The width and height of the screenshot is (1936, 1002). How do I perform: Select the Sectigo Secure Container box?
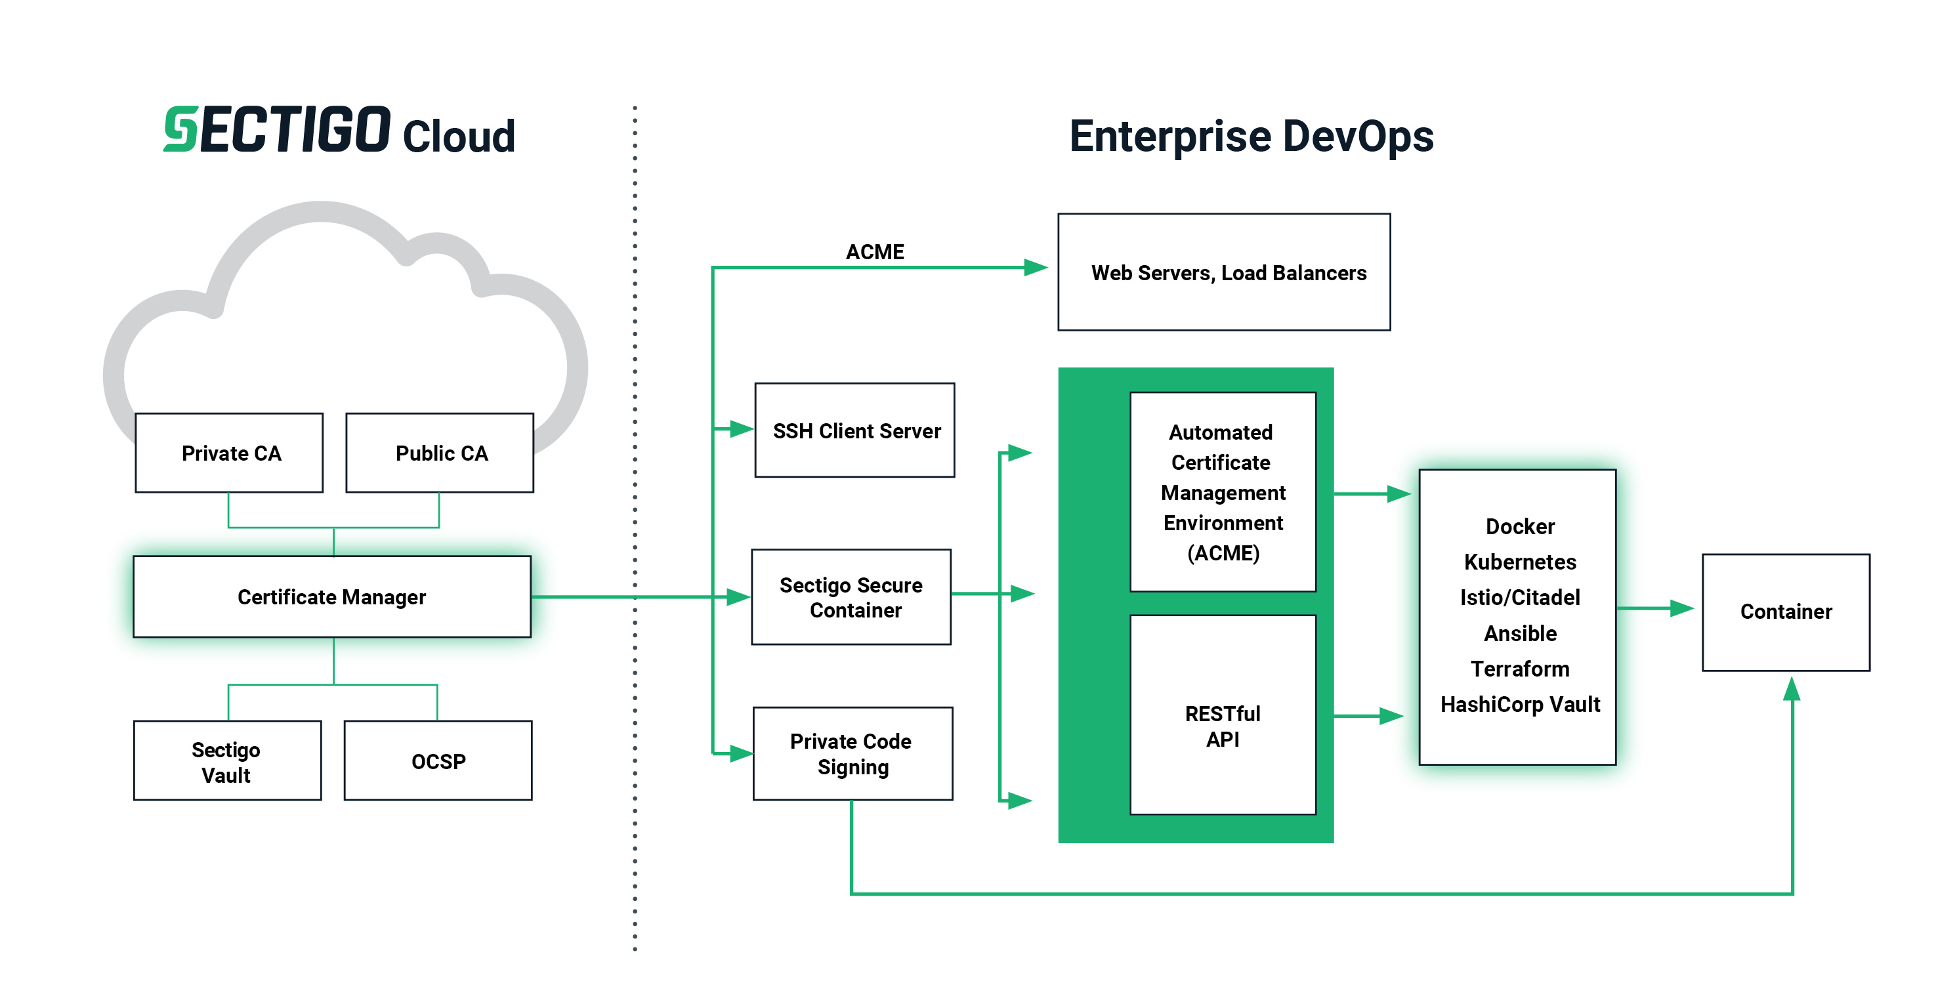[851, 597]
